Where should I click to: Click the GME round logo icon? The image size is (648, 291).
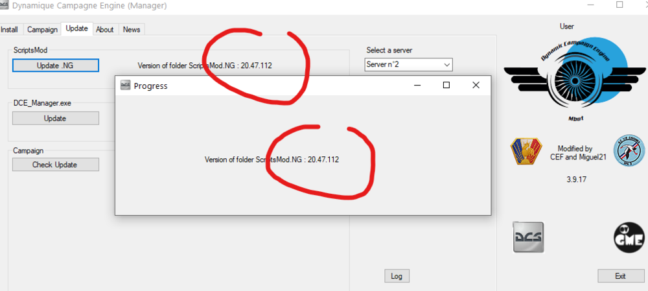[628, 238]
